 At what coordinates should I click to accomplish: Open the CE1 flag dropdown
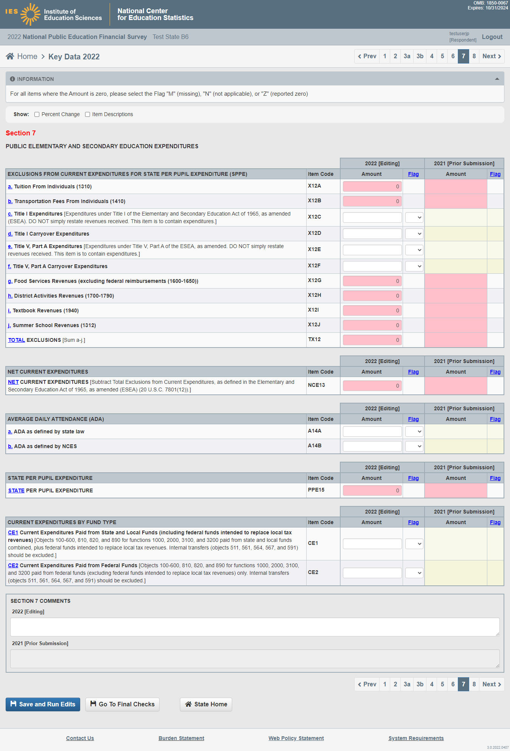click(x=414, y=544)
